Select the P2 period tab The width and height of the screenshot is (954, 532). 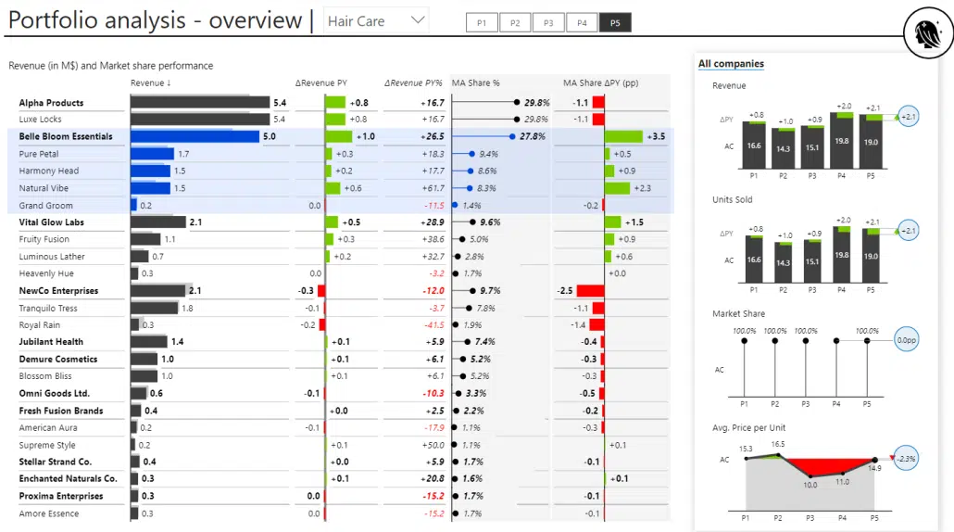click(x=515, y=23)
